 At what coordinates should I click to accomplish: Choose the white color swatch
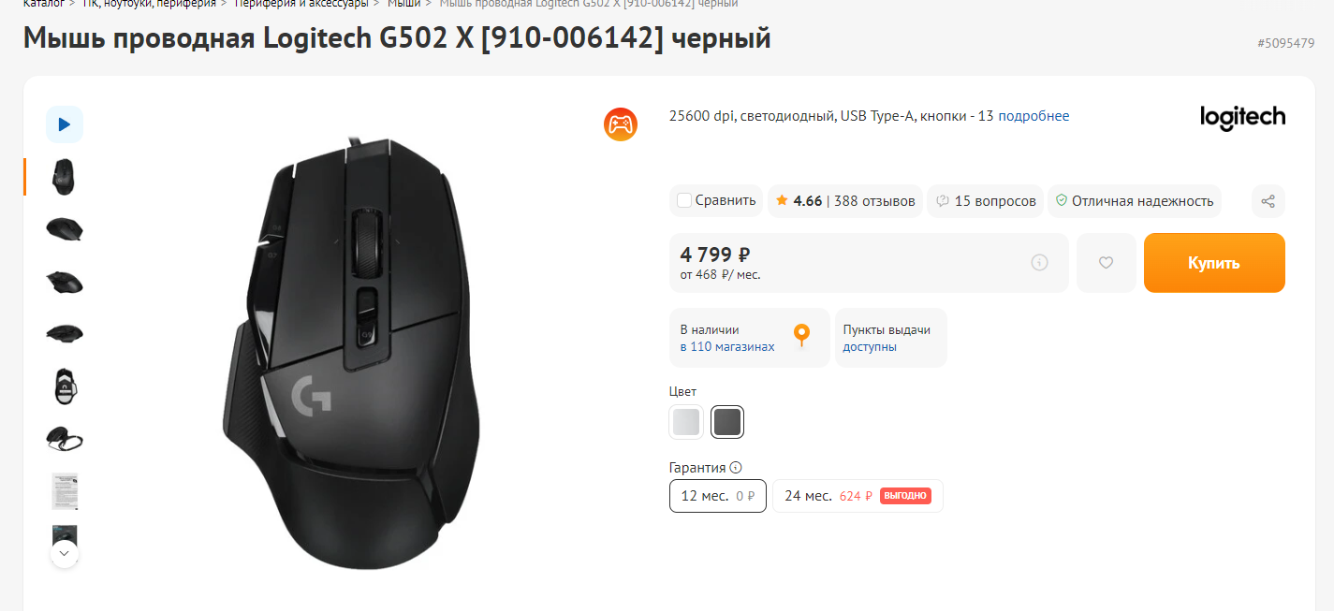click(x=686, y=423)
